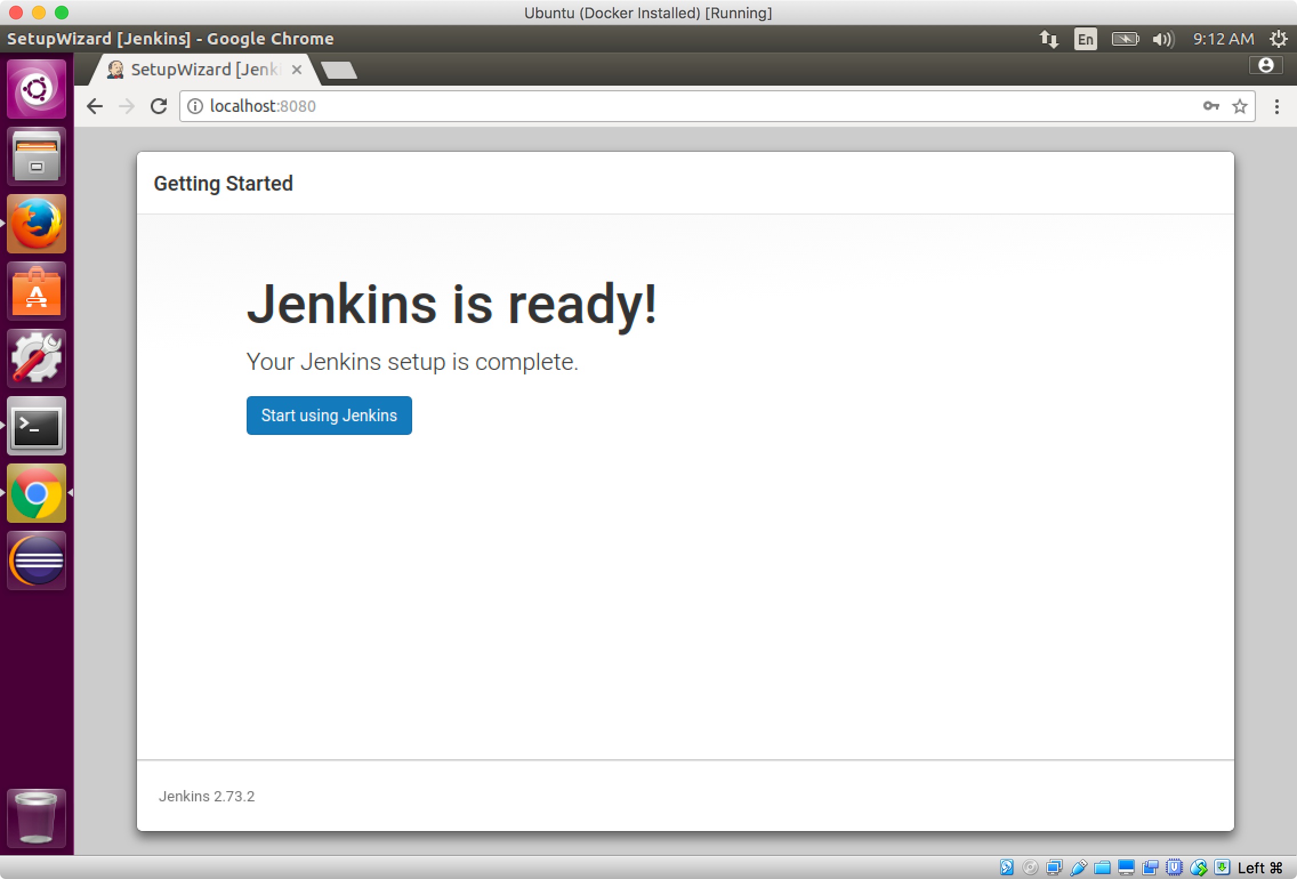Screen dimensions: 1297x879
Task: Click the Jenkins is ready! headline
Action: (x=452, y=305)
